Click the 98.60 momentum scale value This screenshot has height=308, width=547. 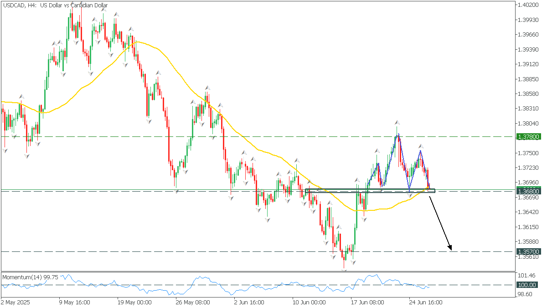click(x=526, y=294)
